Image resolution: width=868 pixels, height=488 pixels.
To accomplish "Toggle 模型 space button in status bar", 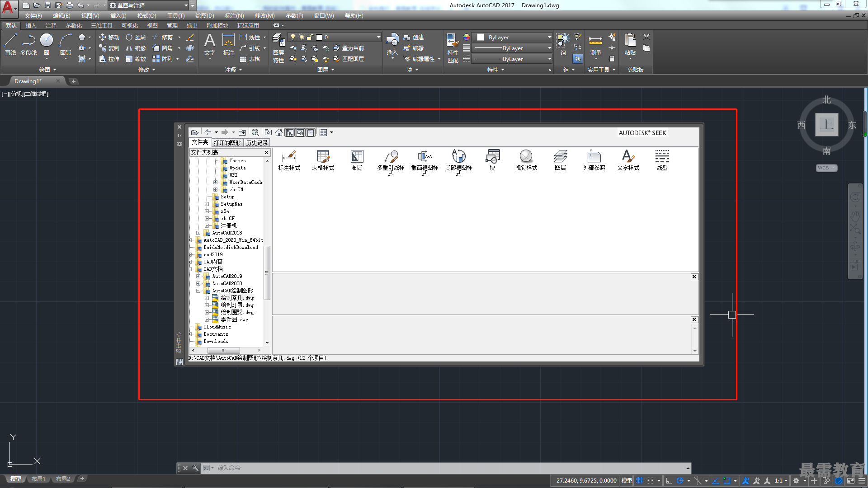I will click(x=627, y=481).
